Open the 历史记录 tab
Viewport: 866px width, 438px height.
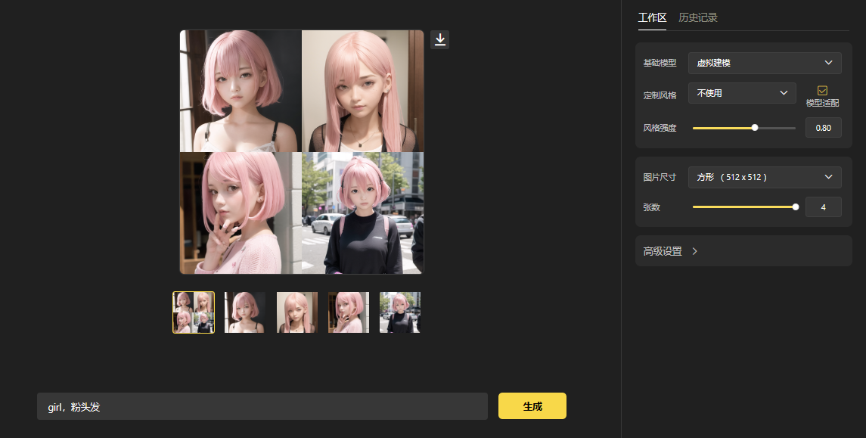click(697, 17)
